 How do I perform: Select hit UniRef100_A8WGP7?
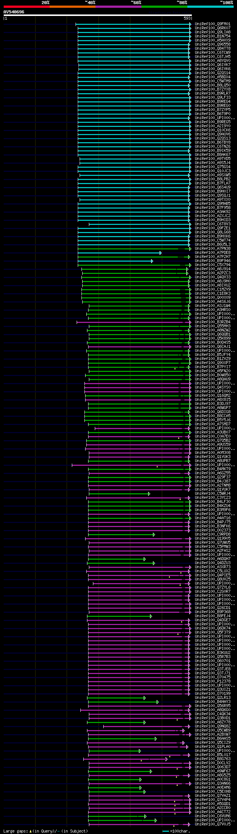[x=213, y=408]
